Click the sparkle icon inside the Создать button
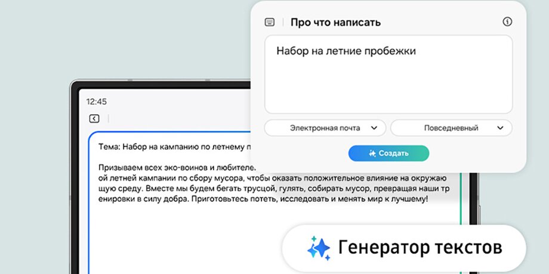This screenshot has height=274, width=549. pyautogui.click(x=372, y=154)
